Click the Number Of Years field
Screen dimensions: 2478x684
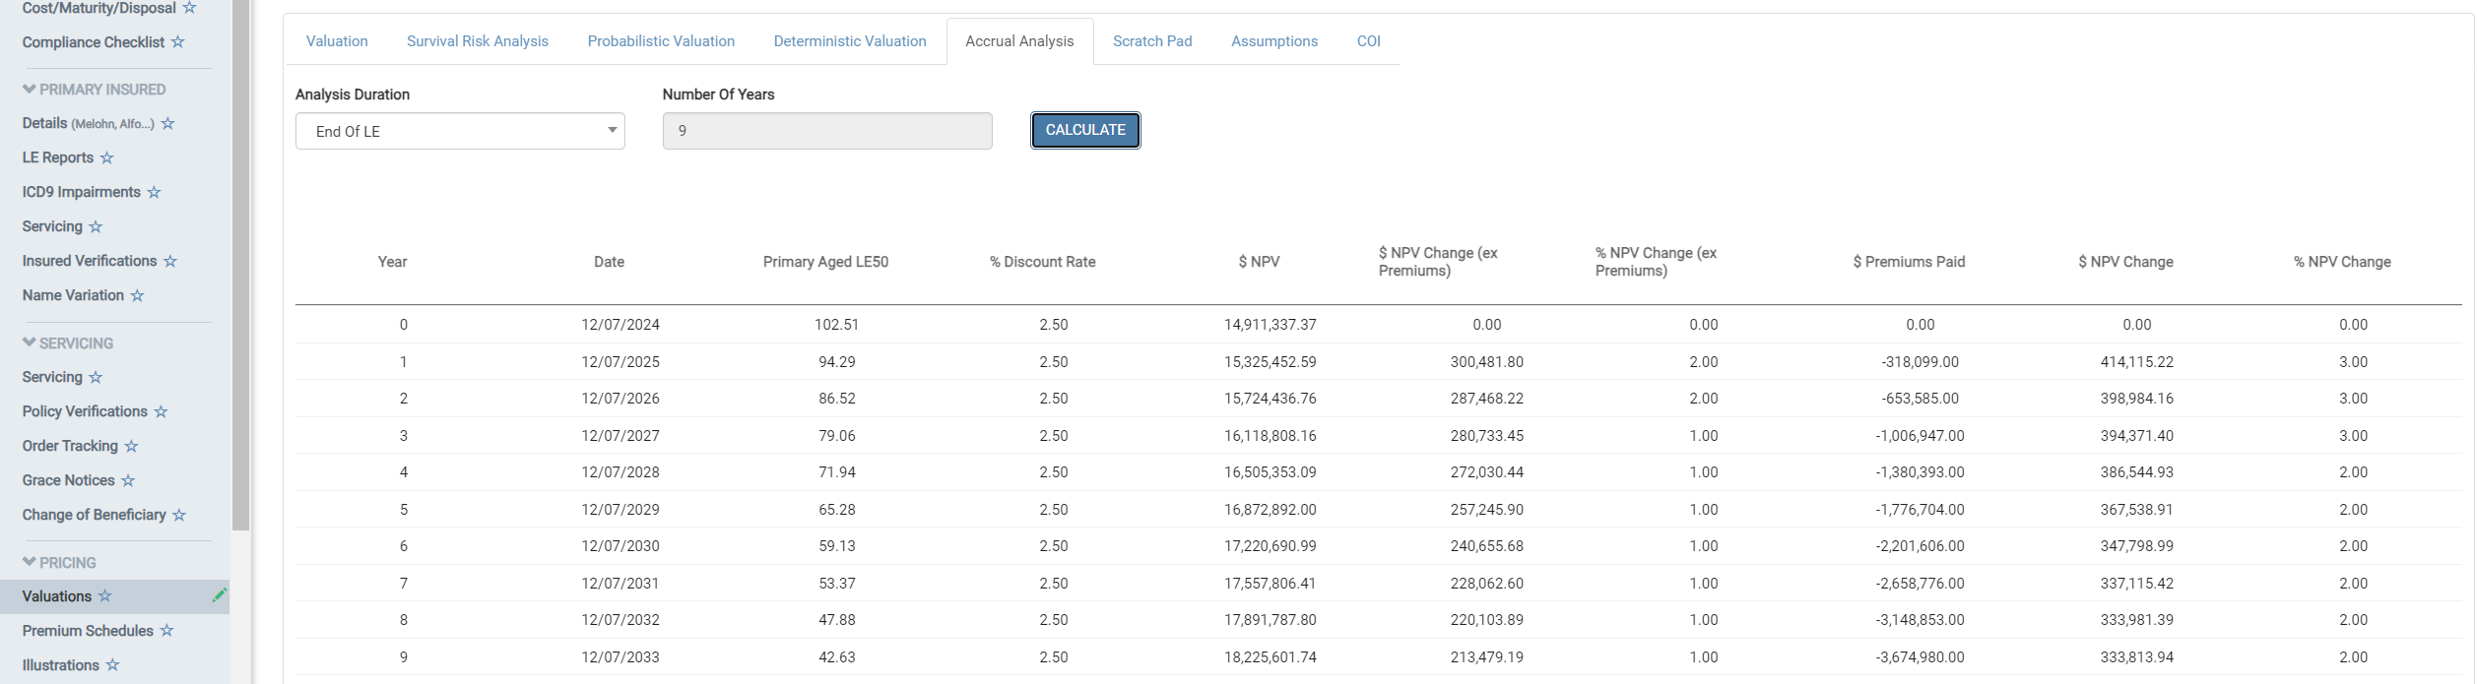pos(826,131)
